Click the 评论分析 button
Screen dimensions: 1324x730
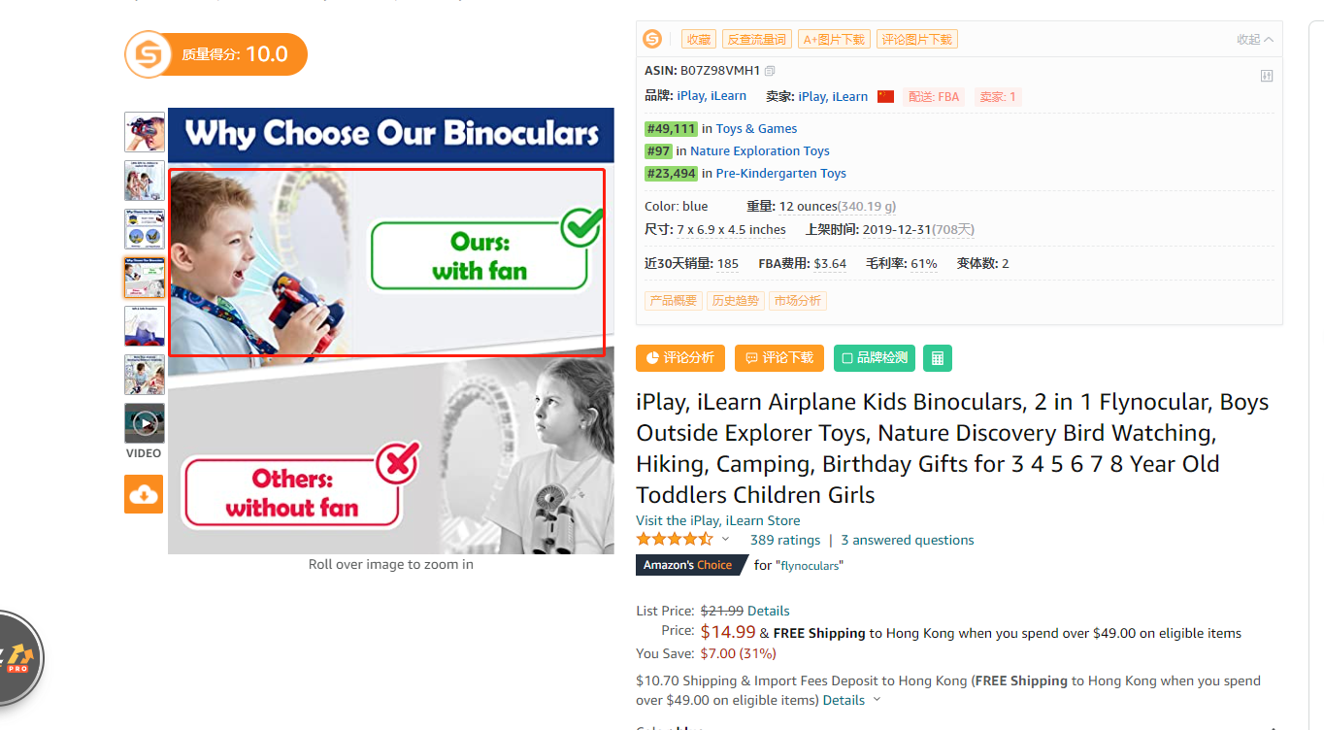click(x=680, y=358)
